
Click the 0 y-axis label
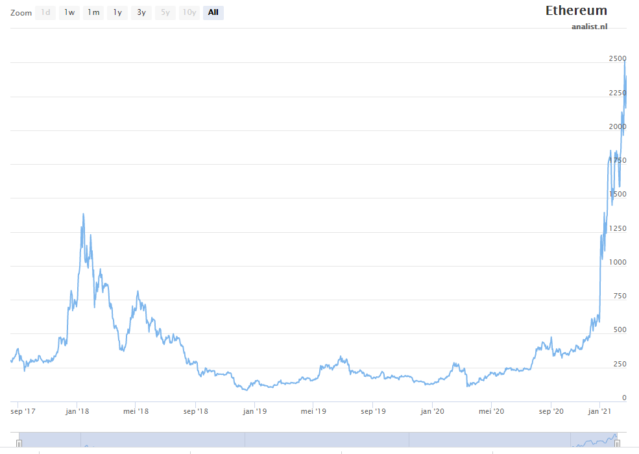624,398
